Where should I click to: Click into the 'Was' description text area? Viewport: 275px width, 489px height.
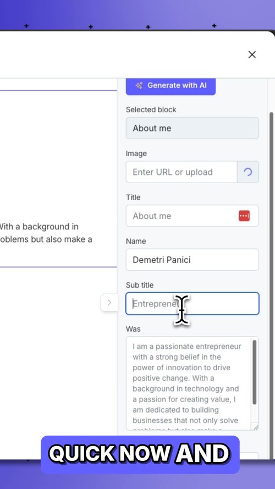click(189, 383)
